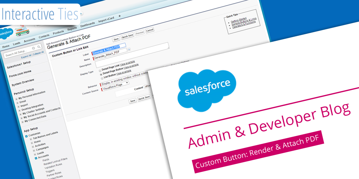This screenshot has width=359, height=179.
Task: Expand the Desktop Integration tree node
Action: tap(19, 107)
